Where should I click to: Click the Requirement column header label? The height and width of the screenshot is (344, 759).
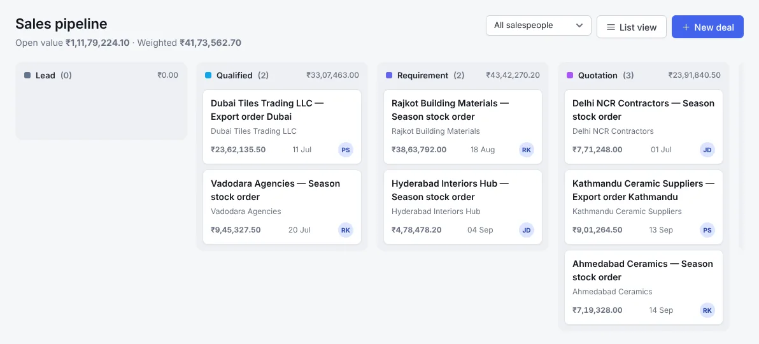[423, 76]
